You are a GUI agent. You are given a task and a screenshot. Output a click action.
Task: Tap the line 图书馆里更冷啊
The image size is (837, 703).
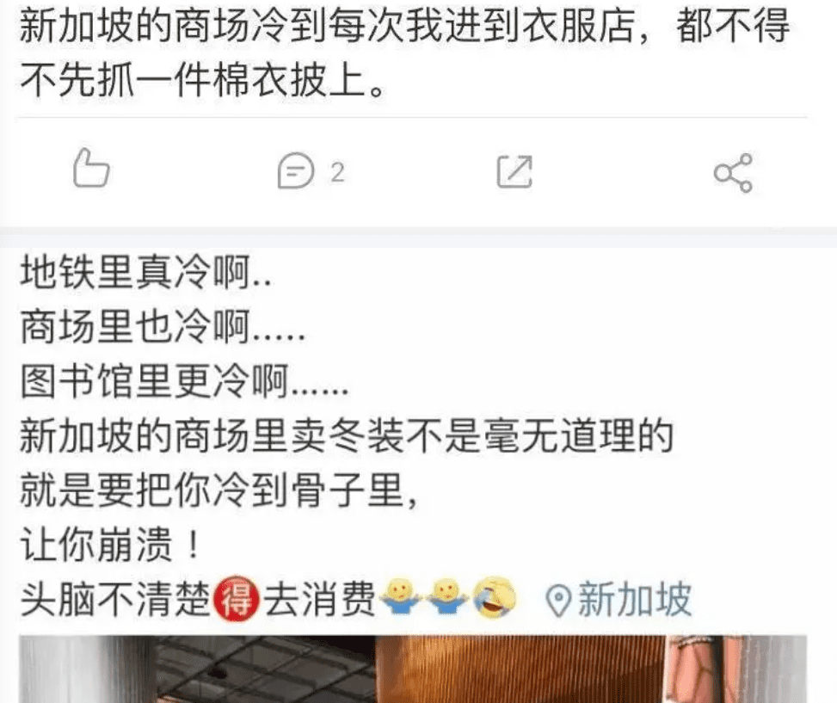tap(184, 380)
